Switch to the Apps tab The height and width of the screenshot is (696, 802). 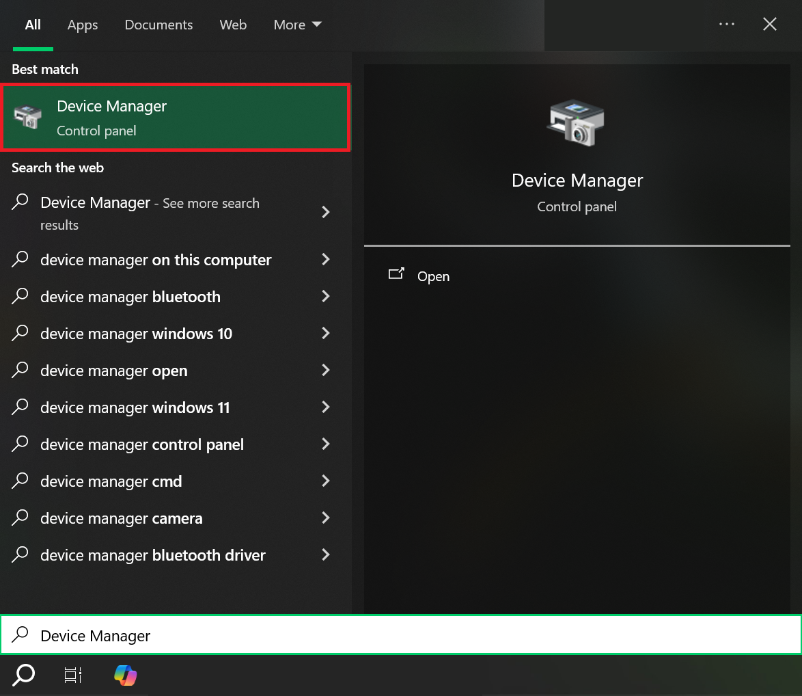pos(83,25)
